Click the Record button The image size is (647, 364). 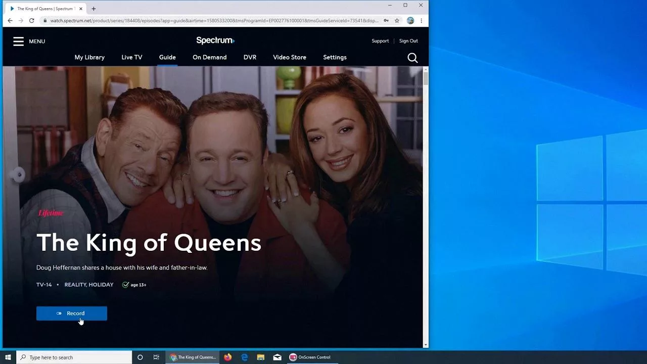[x=71, y=313]
